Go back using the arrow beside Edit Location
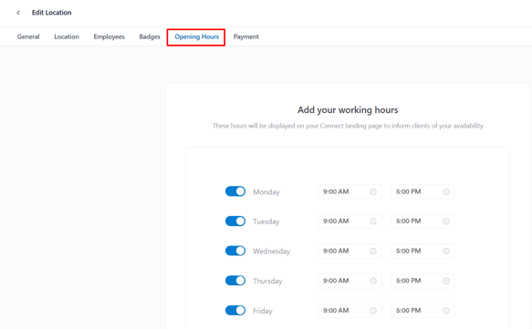The width and height of the screenshot is (532, 329). click(18, 13)
